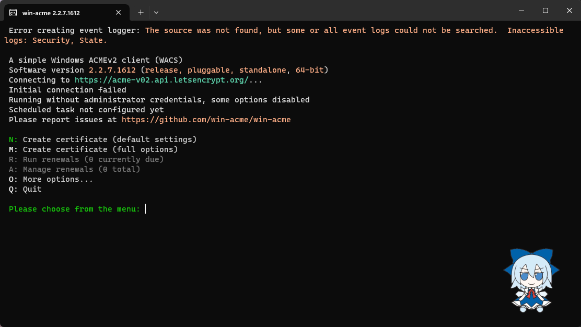
Task: Click the 'Run renewals (0 currently due)' line
Action: [86, 159]
